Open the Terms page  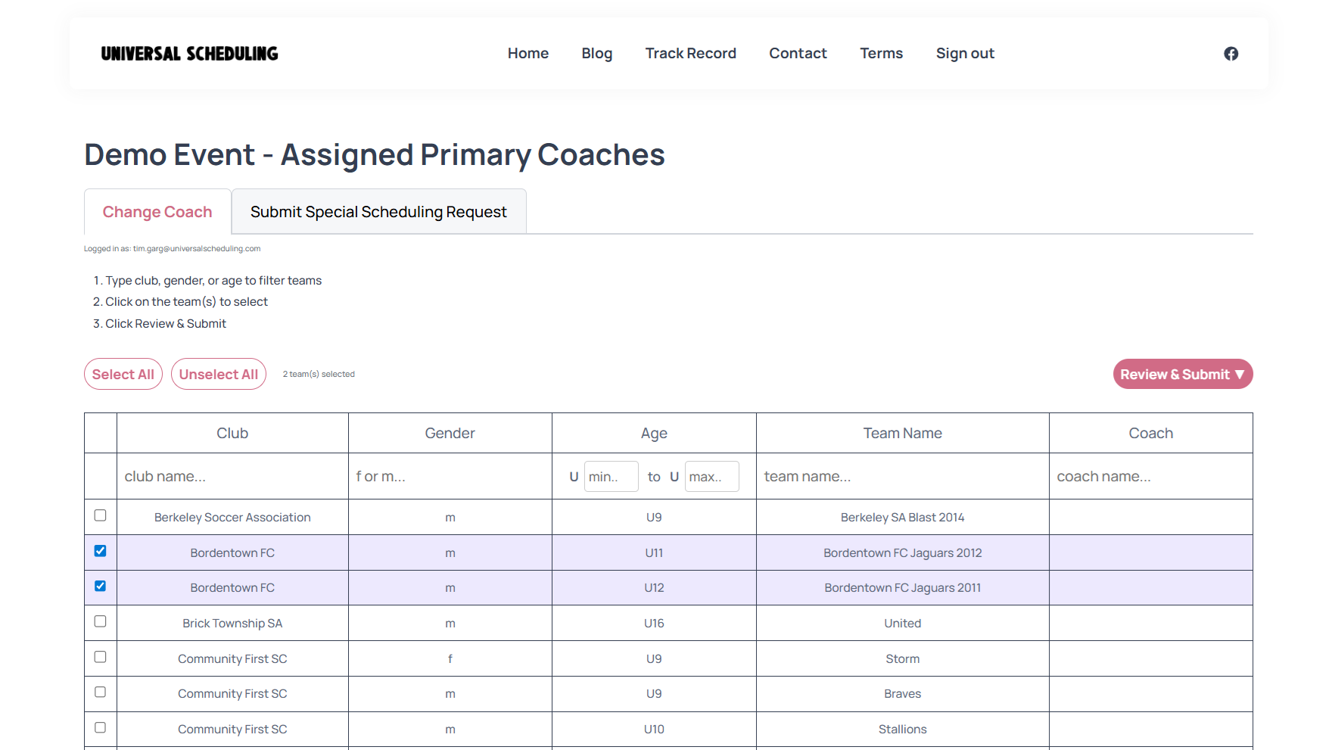tap(881, 54)
